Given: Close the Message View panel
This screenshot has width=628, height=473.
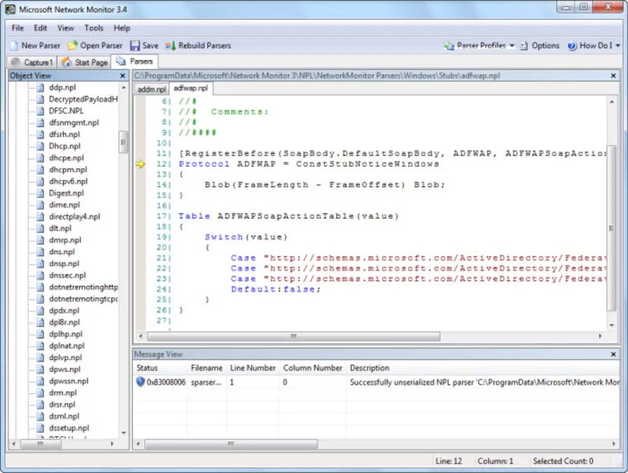Looking at the screenshot, I should (613, 354).
